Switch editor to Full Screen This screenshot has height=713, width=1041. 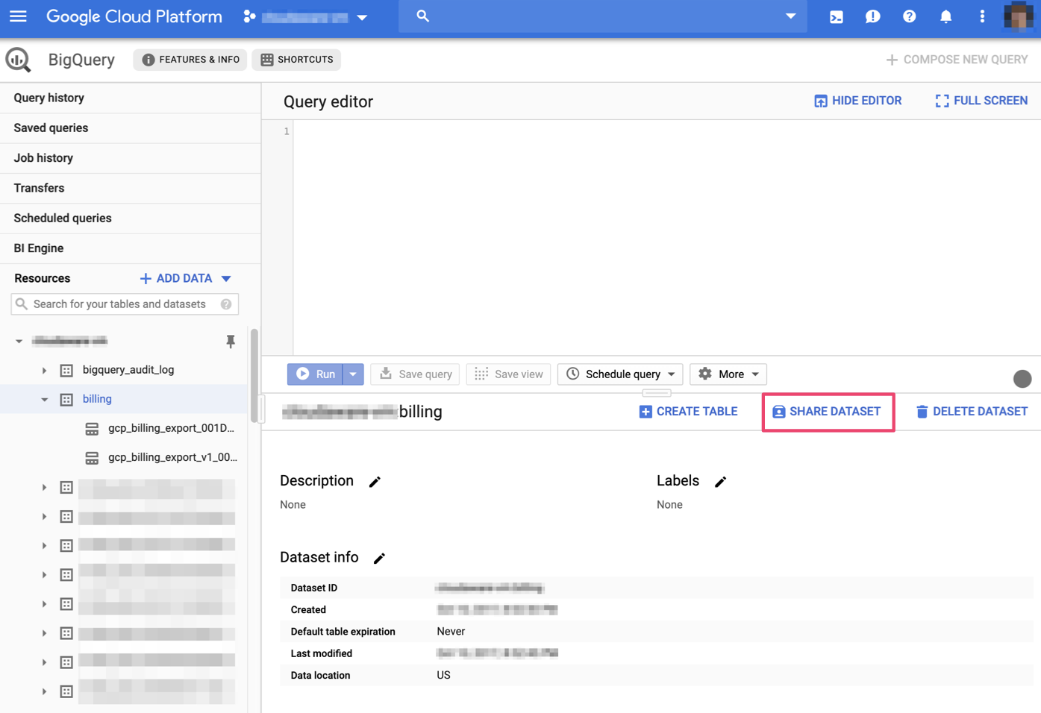click(981, 101)
